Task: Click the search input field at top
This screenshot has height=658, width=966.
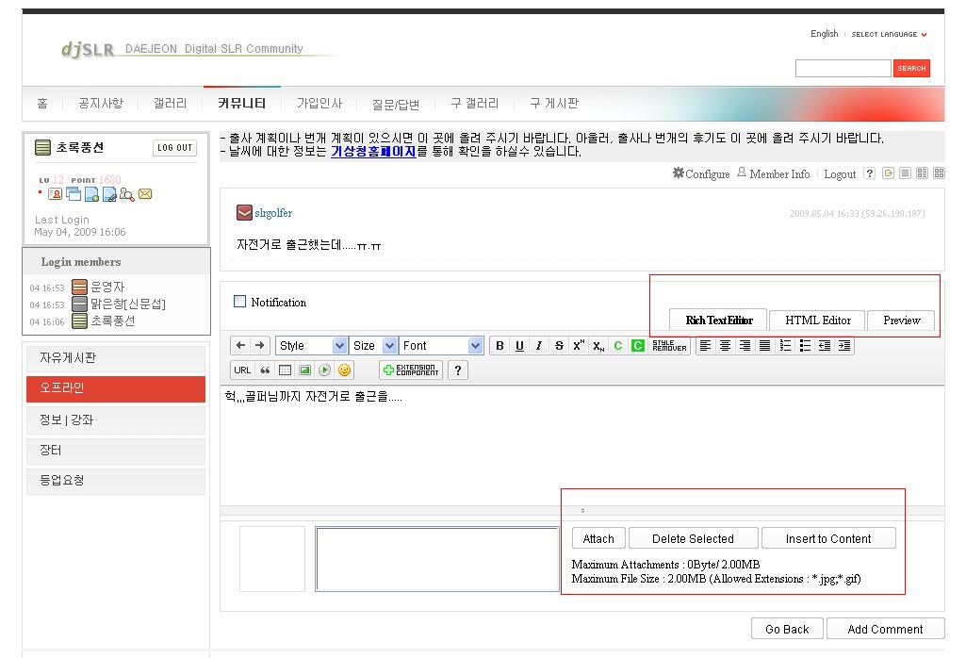Action: pyautogui.click(x=843, y=68)
